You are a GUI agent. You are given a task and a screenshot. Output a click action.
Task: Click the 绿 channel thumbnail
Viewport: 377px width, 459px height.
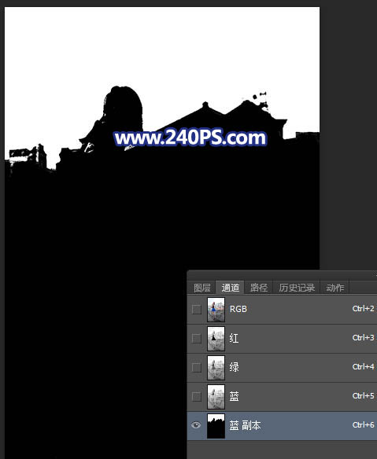(x=216, y=367)
